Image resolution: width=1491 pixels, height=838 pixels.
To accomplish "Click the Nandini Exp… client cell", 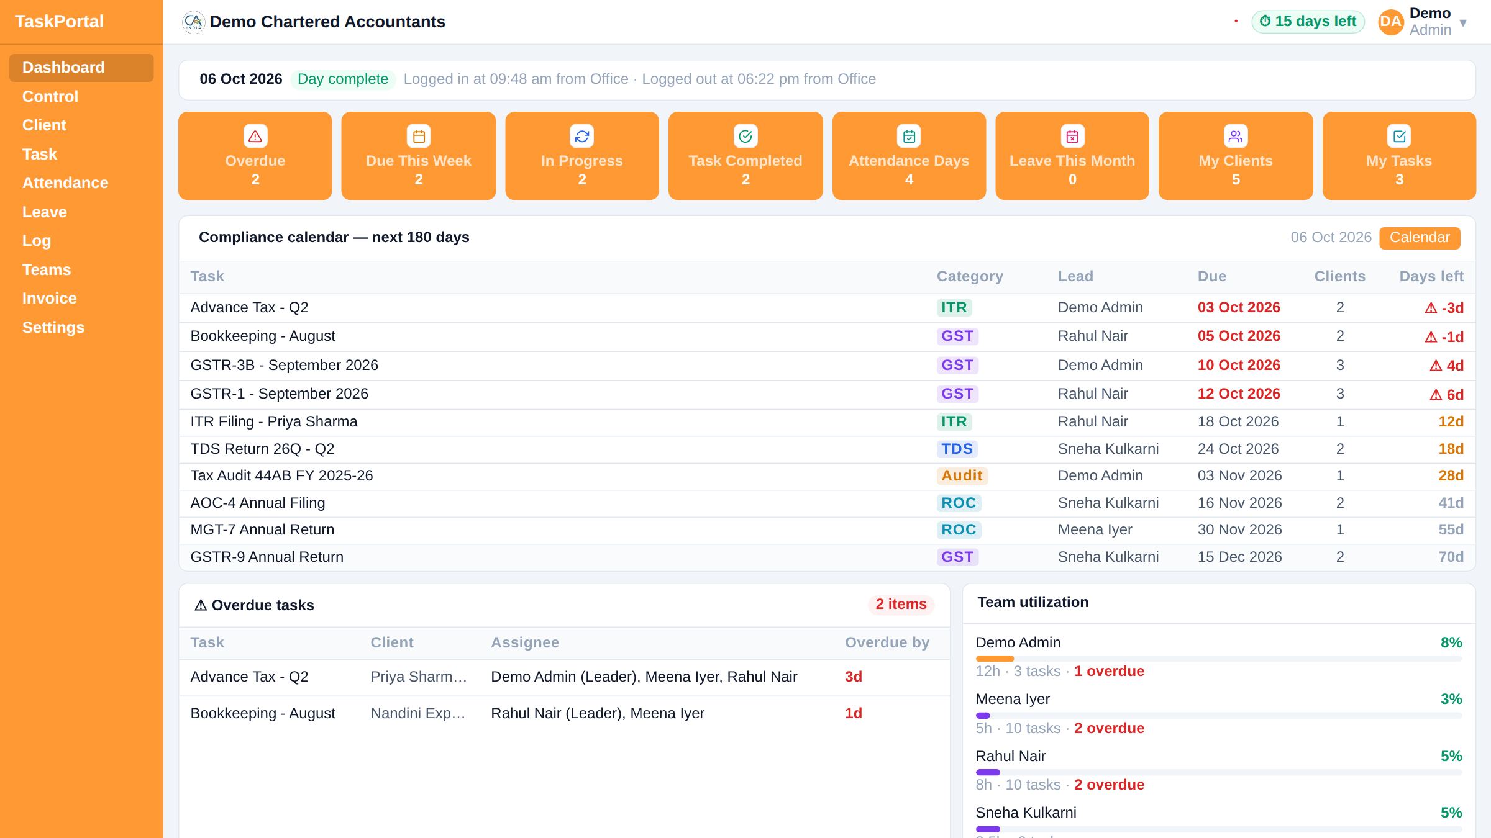I will [x=418, y=714].
